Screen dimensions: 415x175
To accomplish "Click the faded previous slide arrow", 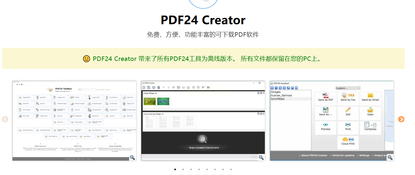I will tap(5, 120).
